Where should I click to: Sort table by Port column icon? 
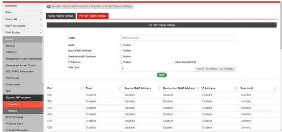82,88
